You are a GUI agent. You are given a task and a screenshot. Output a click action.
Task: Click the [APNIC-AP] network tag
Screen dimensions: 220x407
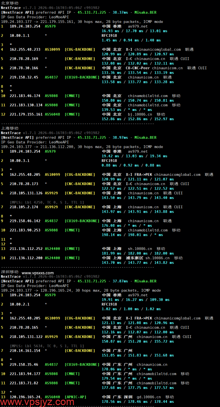76,397
